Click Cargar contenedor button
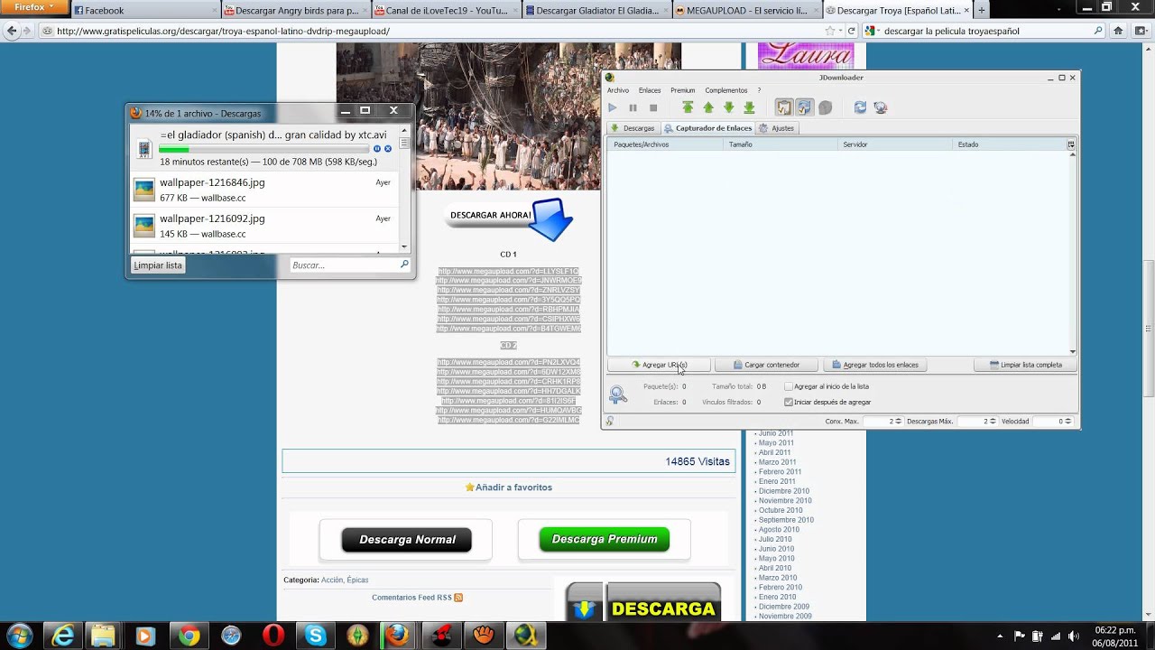1155x650 pixels. (766, 365)
